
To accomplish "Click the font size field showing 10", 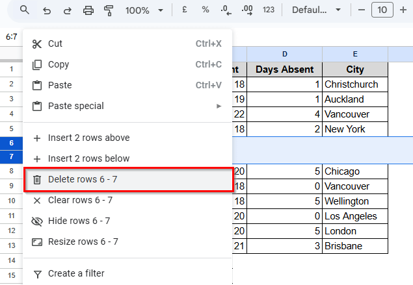I will click(382, 10).
